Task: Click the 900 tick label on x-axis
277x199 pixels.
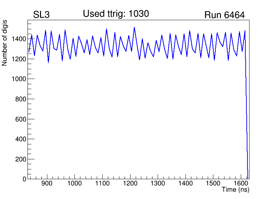Action: pyautogui.click(x=47, y=183)
